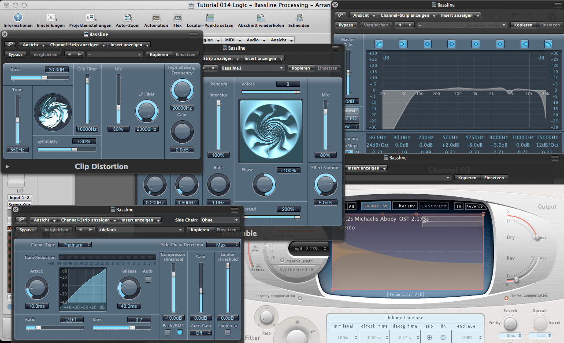Click the Auto-Zoom toolbar icon
The image size is (564, 343).
click(x=128, y=18)
